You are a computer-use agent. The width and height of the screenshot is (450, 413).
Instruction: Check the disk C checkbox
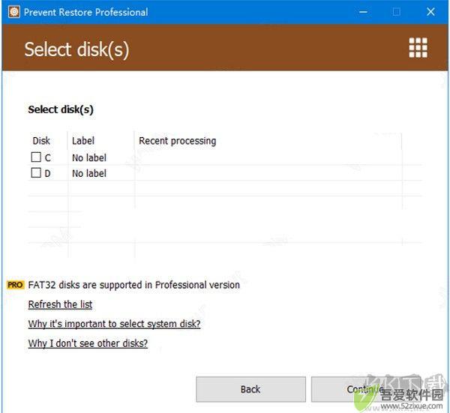[x=36, y=157]
